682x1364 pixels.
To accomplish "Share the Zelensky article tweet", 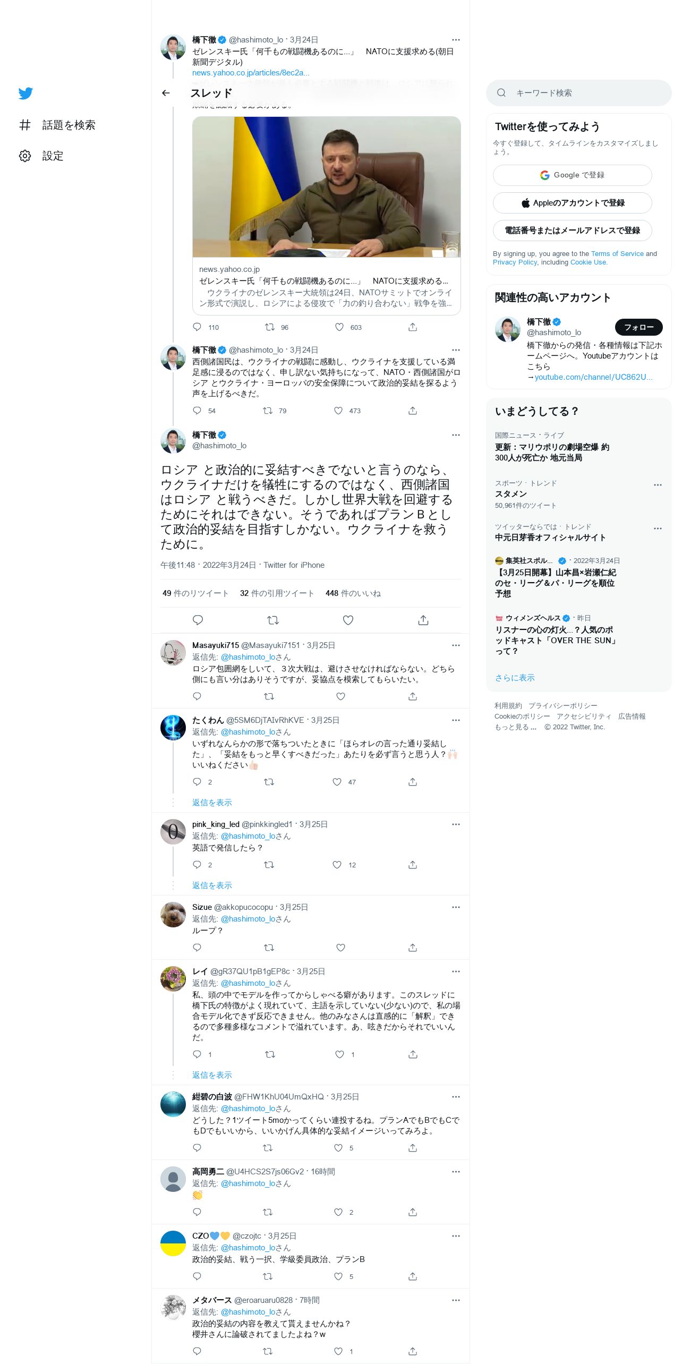I will (413, 327).
